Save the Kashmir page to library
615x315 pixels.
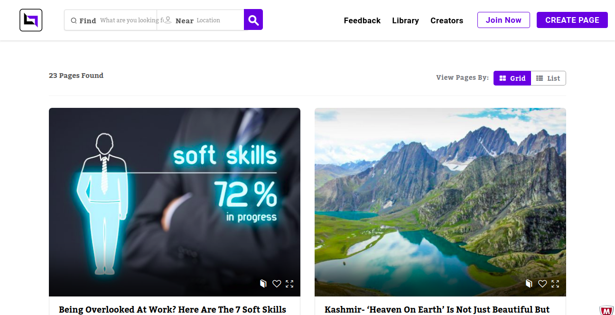[529, 284]
